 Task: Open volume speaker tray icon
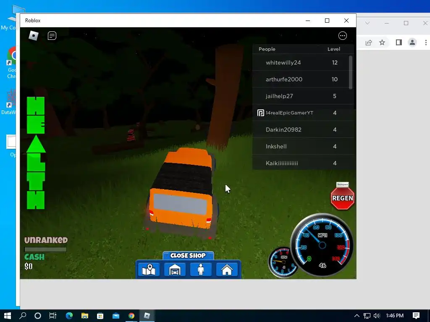(x=377, y=316)
